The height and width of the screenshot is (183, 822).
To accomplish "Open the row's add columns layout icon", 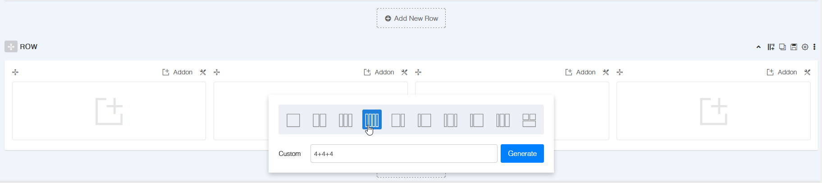I will click(x=771, y=47).
